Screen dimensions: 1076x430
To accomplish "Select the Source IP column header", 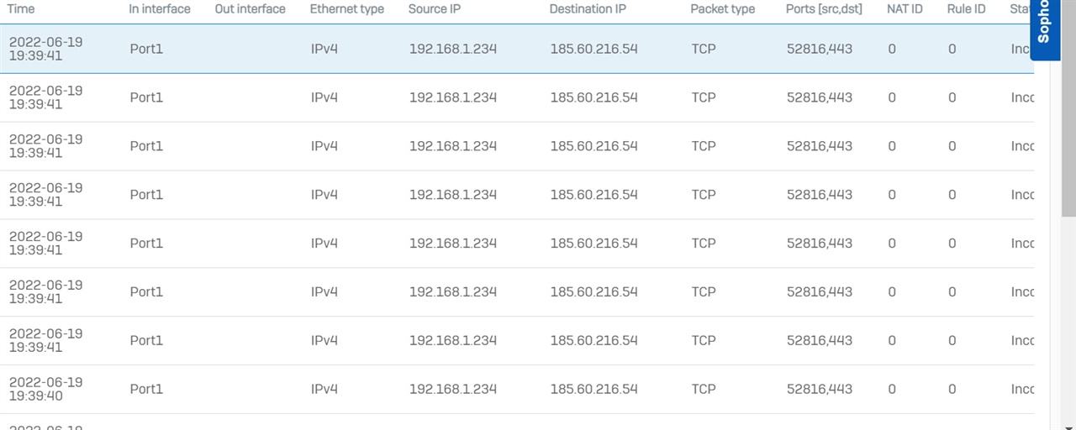I will click(x=435, y=9).
